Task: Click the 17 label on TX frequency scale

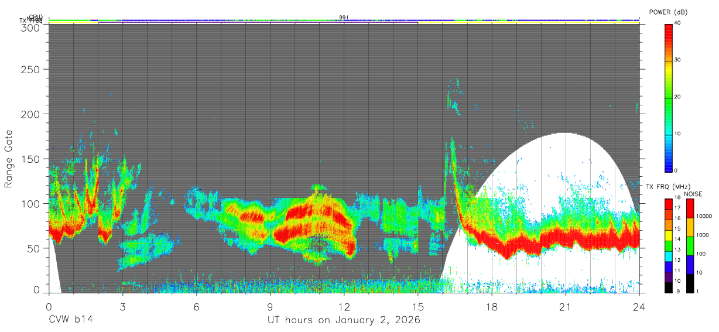Action: click(x=677, y=208)
